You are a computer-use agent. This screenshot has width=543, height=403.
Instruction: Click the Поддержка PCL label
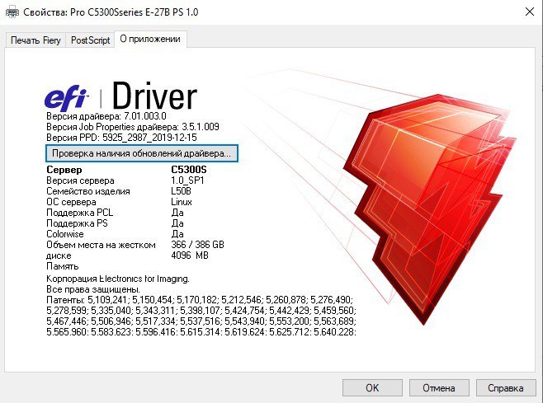point(80,213)
